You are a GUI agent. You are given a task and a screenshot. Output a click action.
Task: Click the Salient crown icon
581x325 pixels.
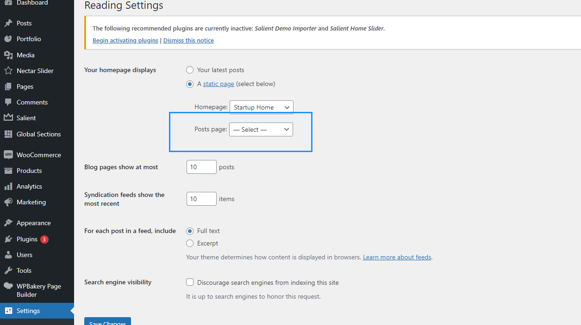point(8,118)
